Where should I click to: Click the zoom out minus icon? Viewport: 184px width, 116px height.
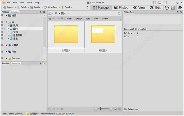(96, 109)
